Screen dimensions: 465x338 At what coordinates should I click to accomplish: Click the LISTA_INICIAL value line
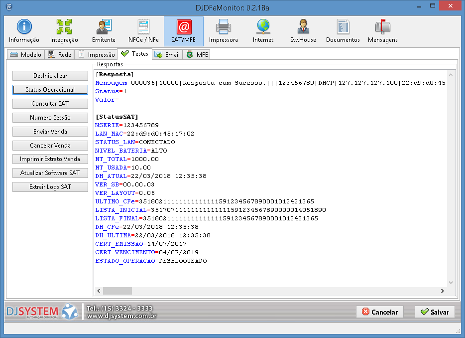tap(211, 210)
